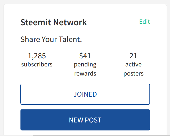This screenshot has height=136, width=170.
Task: Click the Edit link
Action: point(145,22)
